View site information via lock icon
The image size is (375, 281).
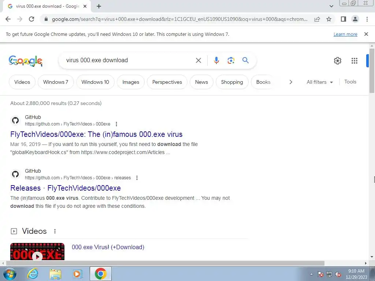point(46,19)
